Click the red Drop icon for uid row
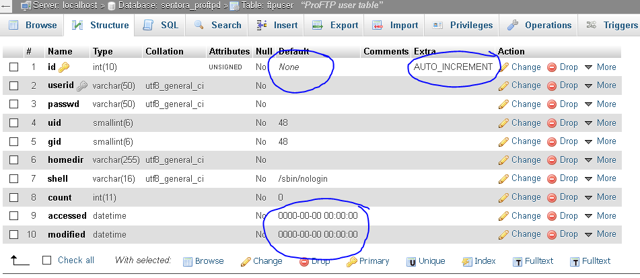 pos(552,123)
